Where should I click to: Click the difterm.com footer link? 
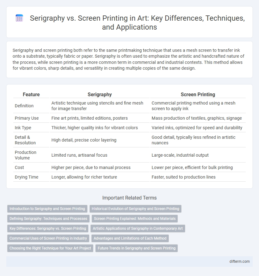coord(240,262)
